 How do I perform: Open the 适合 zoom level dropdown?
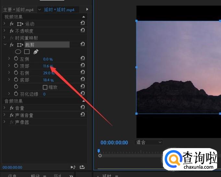(148, 142)
